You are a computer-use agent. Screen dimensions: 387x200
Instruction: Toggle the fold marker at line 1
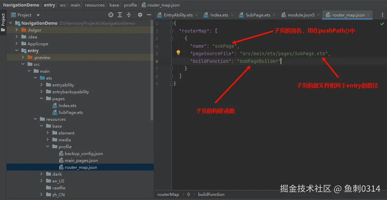[x=172, y=23]
